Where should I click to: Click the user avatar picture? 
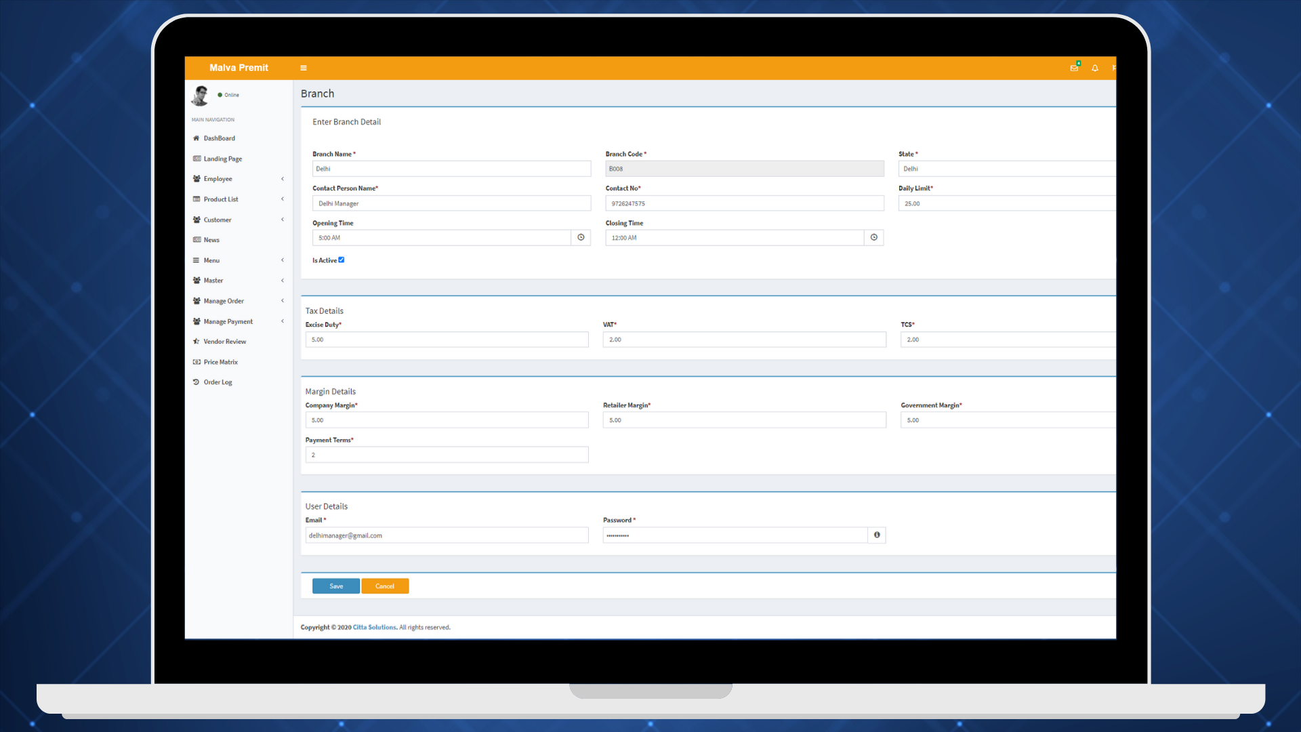click(x=201, y=96)
